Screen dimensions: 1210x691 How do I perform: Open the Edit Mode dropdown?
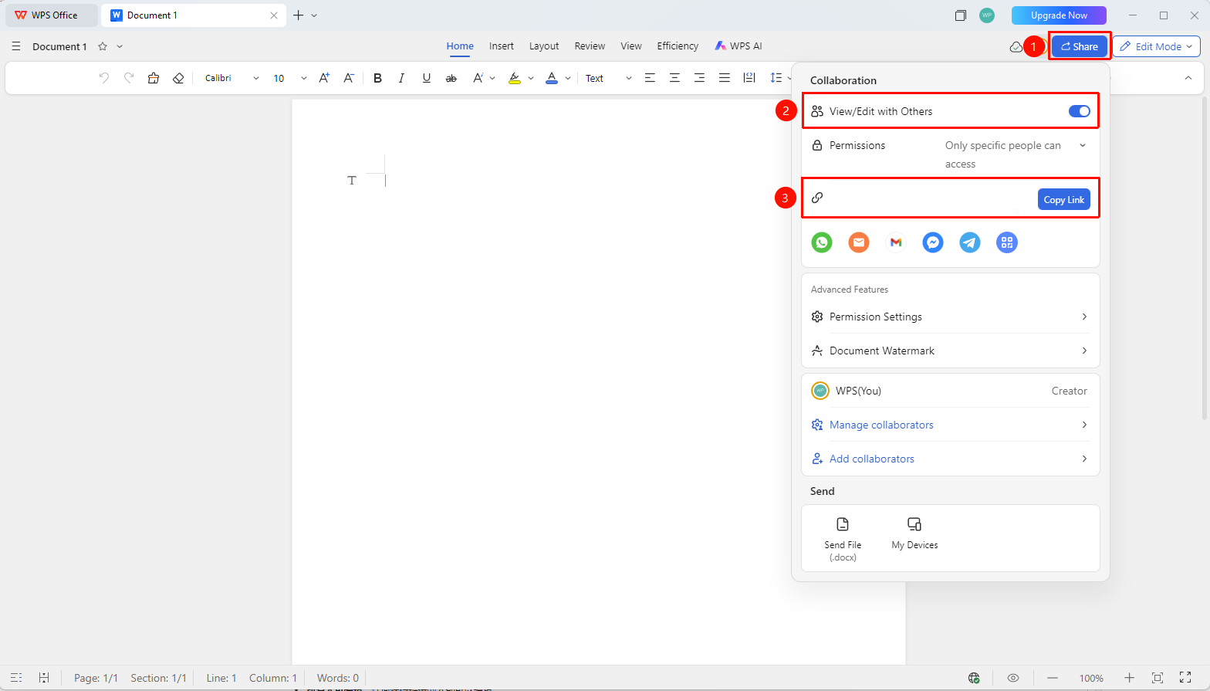click(1156, 46)
